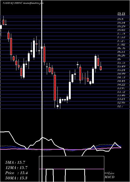Click the 13.21 price axis label

[x=121, y=99]
